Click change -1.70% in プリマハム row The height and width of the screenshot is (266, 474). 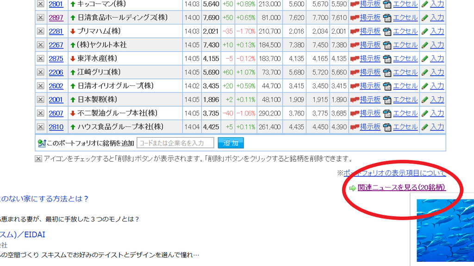pyautogui.click(x=246, y=31)
